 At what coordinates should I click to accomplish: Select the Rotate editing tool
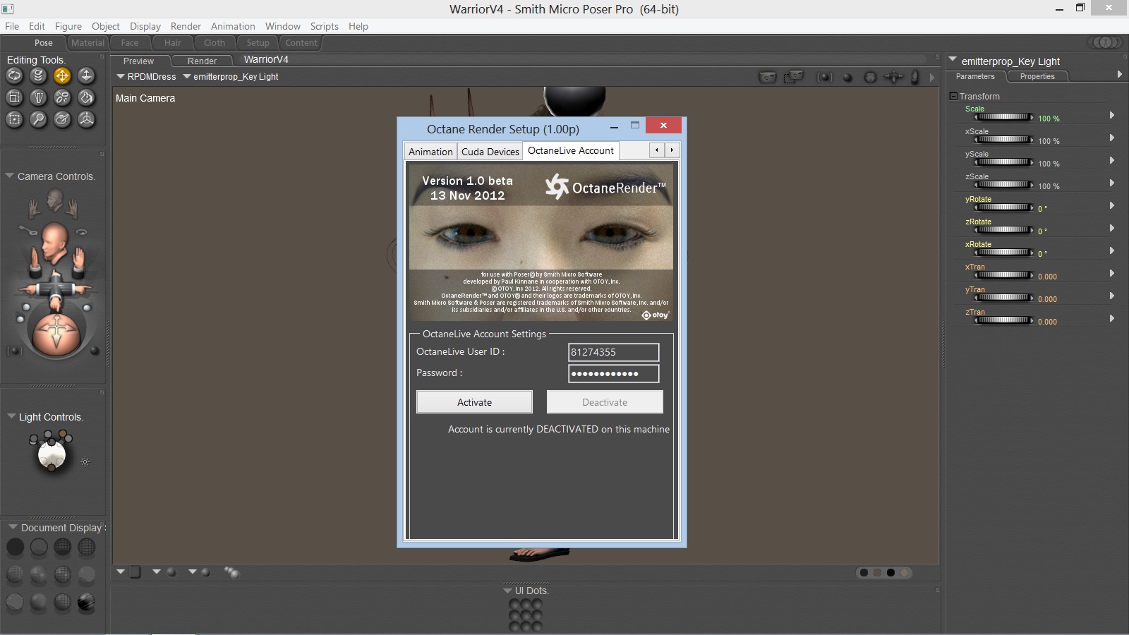(x=15, y=75)
